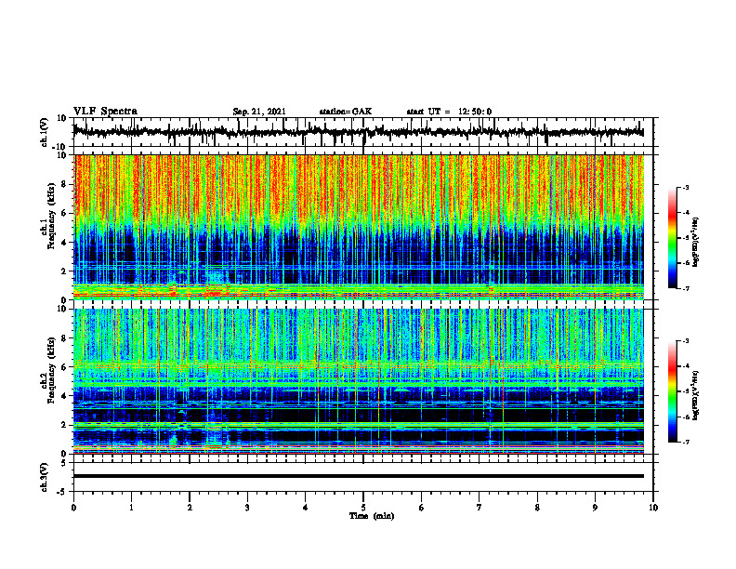This screenshot has width=736, height=569.
Task: Click the ch.1 colorbar "log(PSD)" label
Action: [x=696, y=243]
